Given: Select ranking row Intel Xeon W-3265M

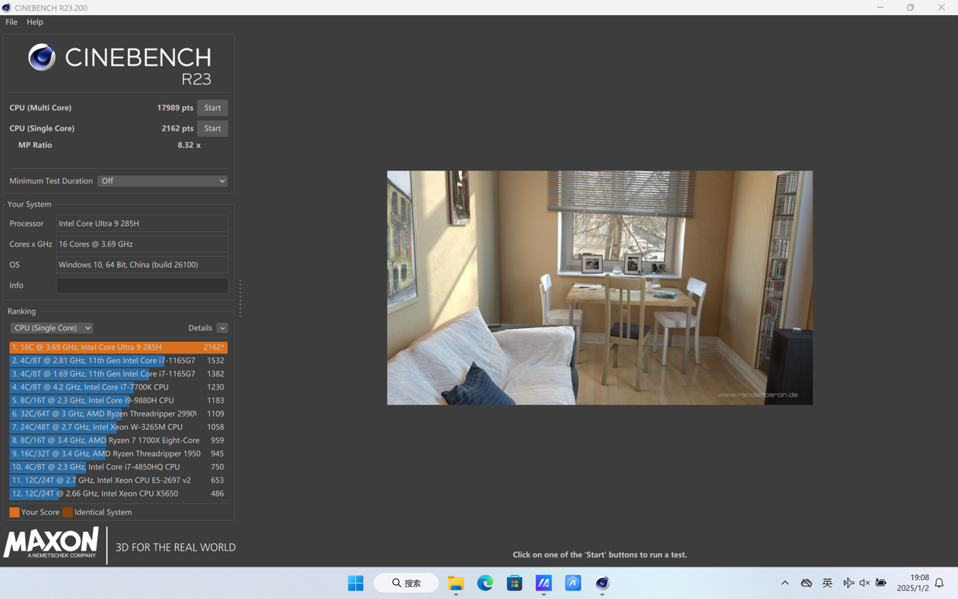Looking at the screenshot, I should (118, 427).
